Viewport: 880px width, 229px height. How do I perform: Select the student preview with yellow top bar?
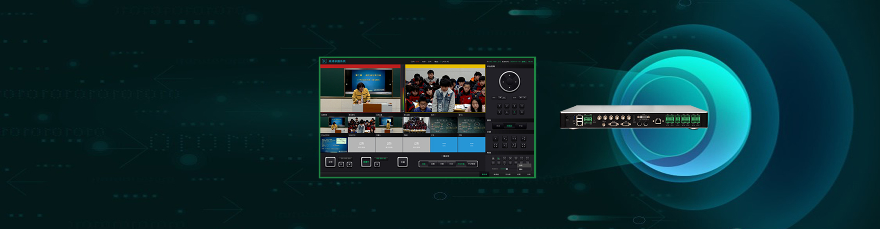point(445,88)
